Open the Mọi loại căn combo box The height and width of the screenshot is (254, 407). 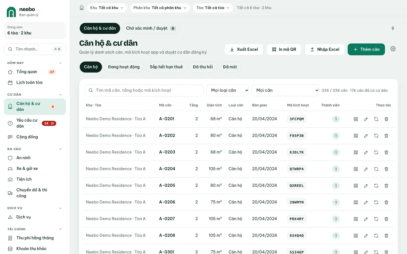click(228, 90)
